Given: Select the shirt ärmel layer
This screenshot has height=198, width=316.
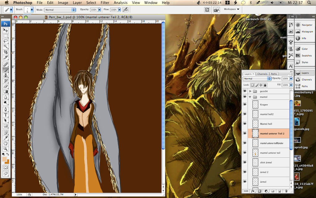Looking at the screenshot, I should (x=266, y=162).
